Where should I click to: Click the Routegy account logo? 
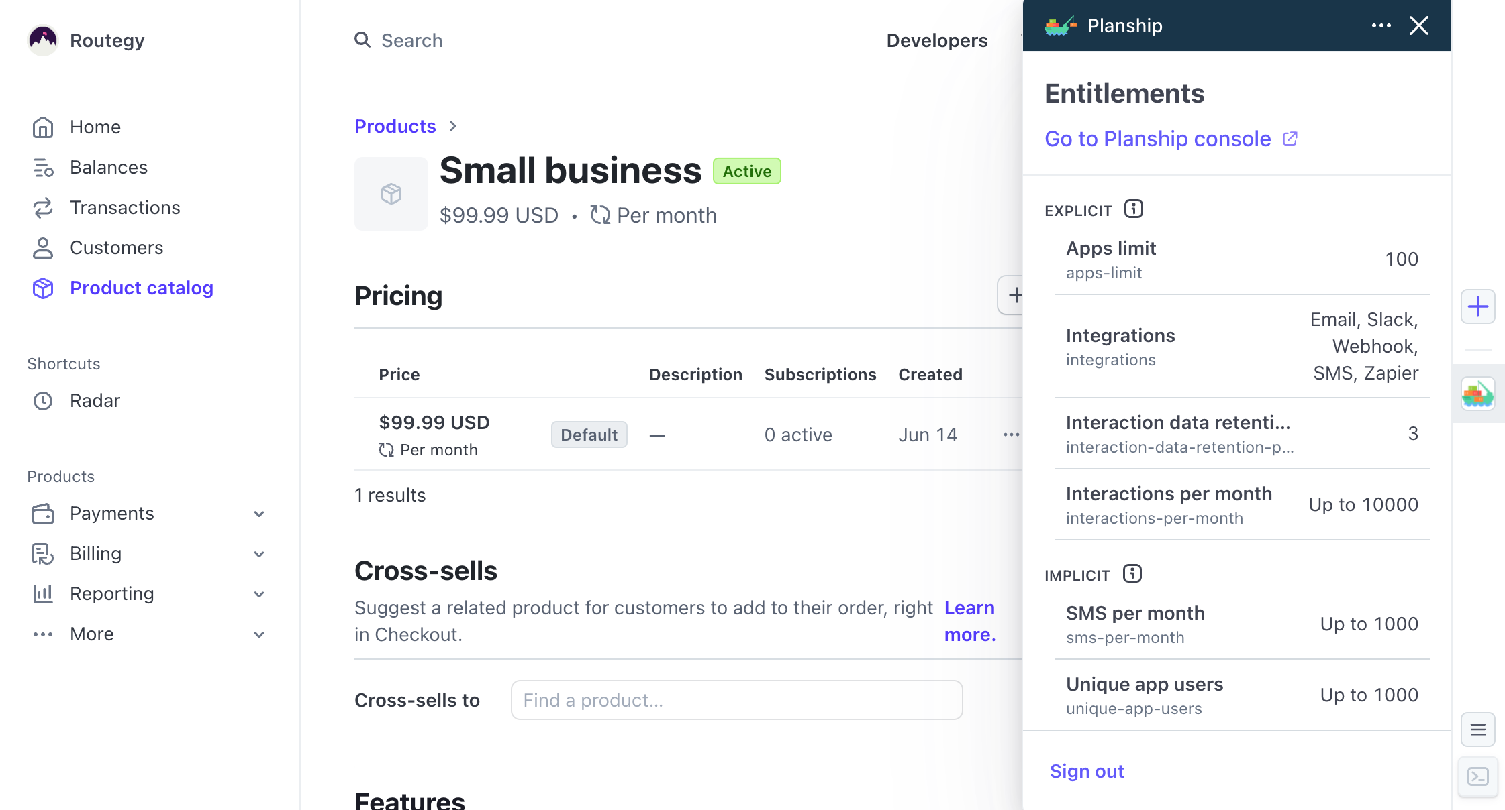(43, 40)
